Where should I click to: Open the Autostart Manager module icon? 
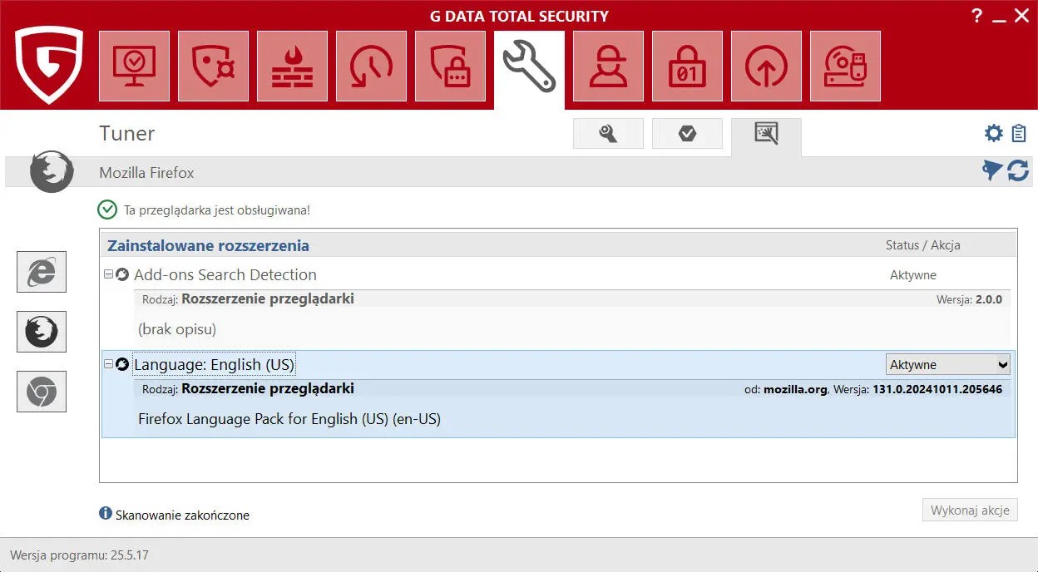click(766, 67)
